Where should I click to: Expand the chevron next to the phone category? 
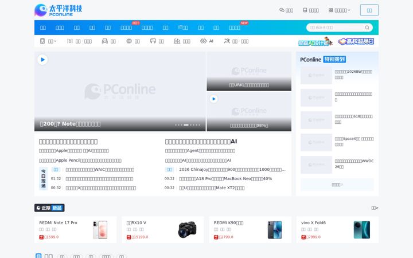(55, 41)
